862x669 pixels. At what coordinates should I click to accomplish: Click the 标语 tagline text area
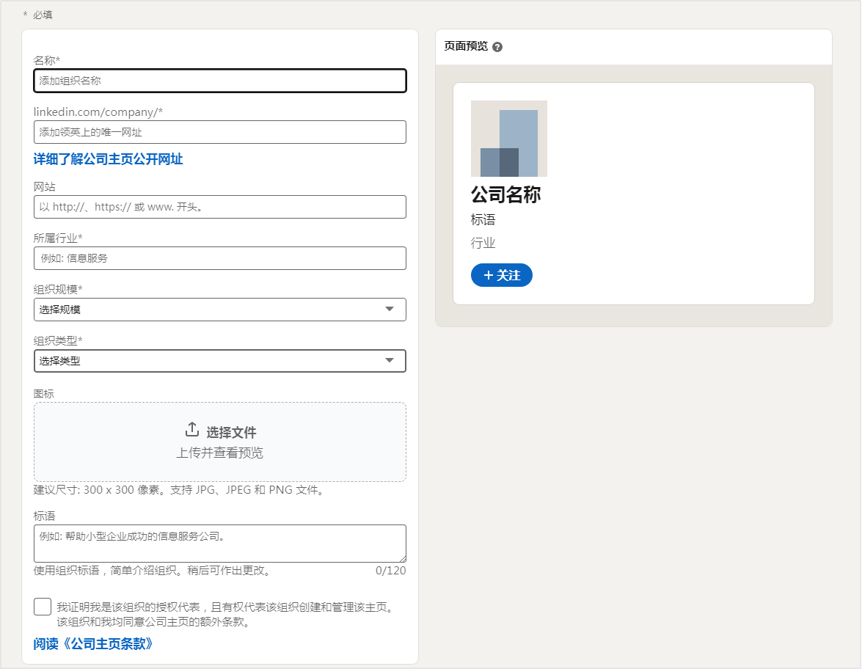(219, 543)
